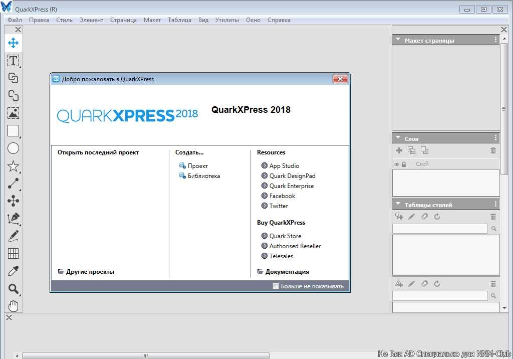
Task: Create new character style sheet icon
Action: [x=399, y=284]
